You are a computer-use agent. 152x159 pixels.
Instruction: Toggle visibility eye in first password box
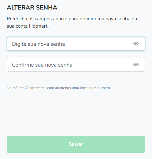click(x=136, y=44)
